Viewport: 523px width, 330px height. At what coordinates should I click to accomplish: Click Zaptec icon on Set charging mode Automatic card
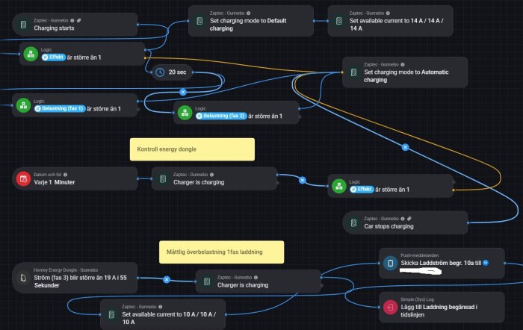[353, 72]
